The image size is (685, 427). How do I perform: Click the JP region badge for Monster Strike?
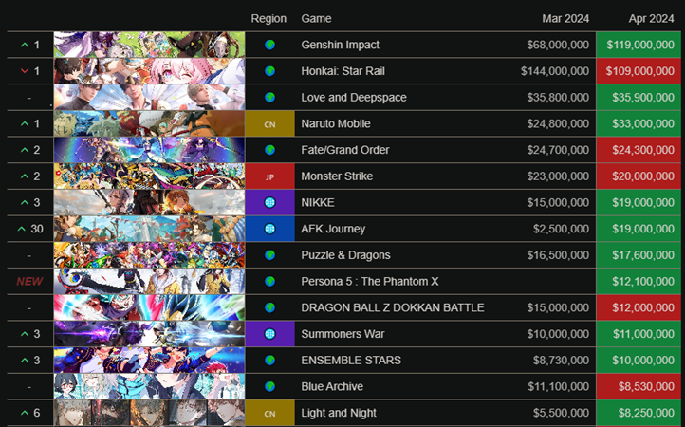[270, 176]
